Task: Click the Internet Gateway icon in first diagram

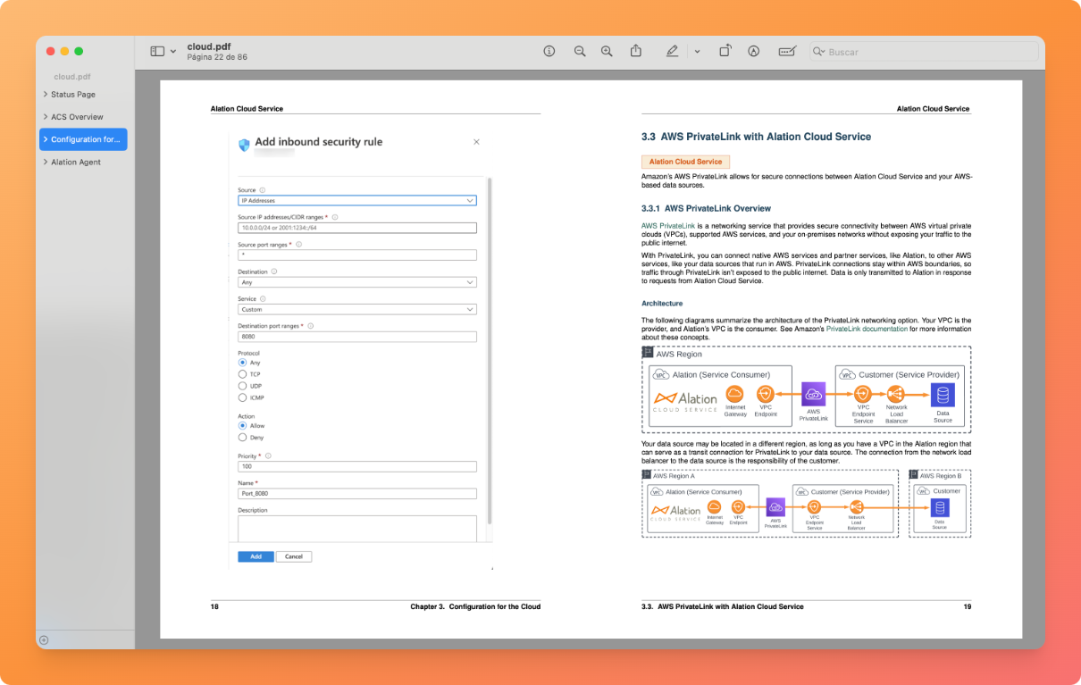Action: [735, 394]
